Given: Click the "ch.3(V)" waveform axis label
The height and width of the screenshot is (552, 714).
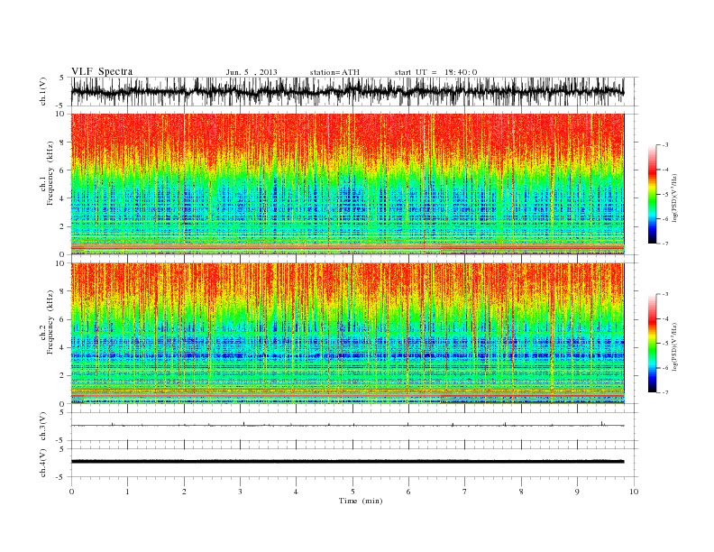Looking at the screenshot, I should 43,427.
